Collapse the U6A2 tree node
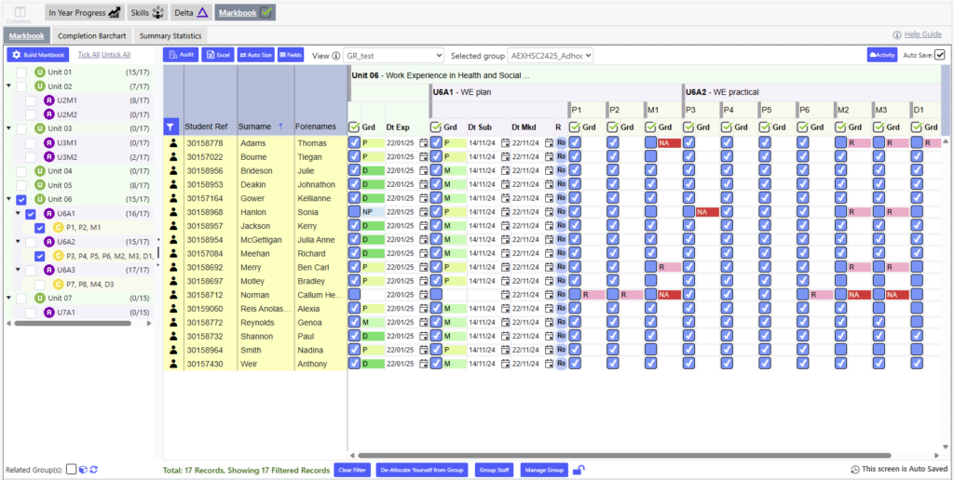 click(19, 242)
